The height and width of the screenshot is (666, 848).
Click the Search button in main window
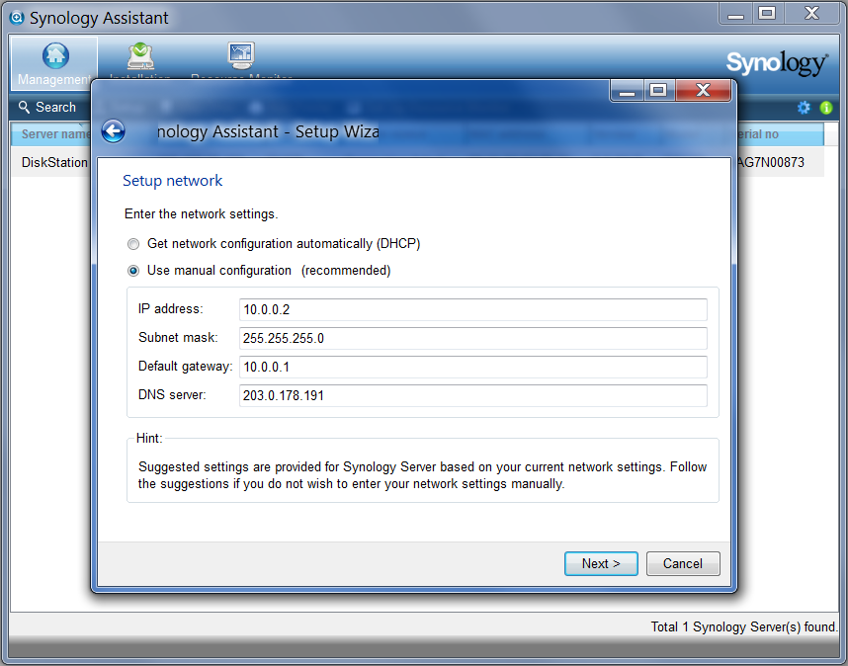click(x=47, y=107)
